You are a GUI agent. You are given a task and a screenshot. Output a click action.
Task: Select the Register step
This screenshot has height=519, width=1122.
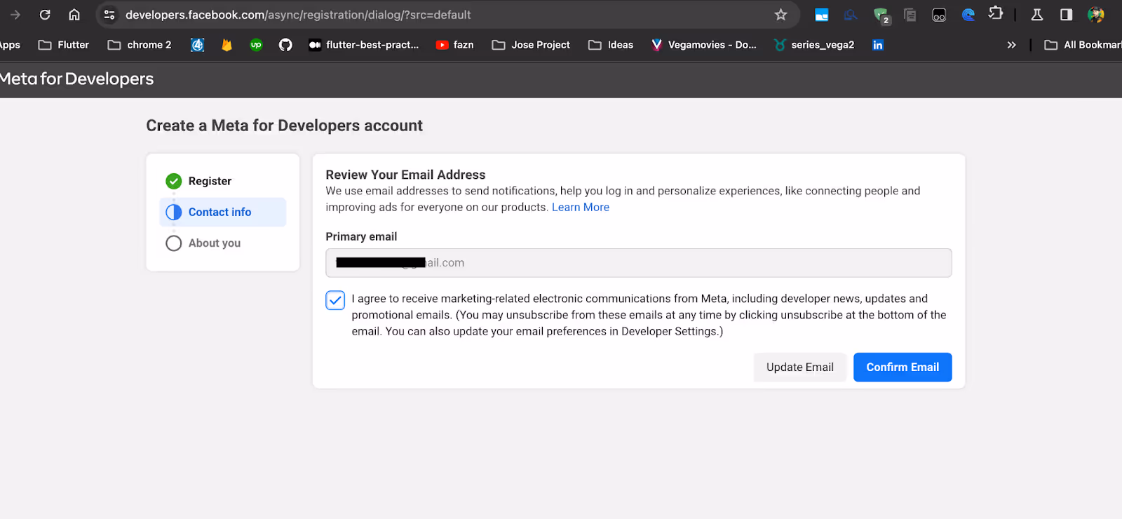tap(223, 181)
